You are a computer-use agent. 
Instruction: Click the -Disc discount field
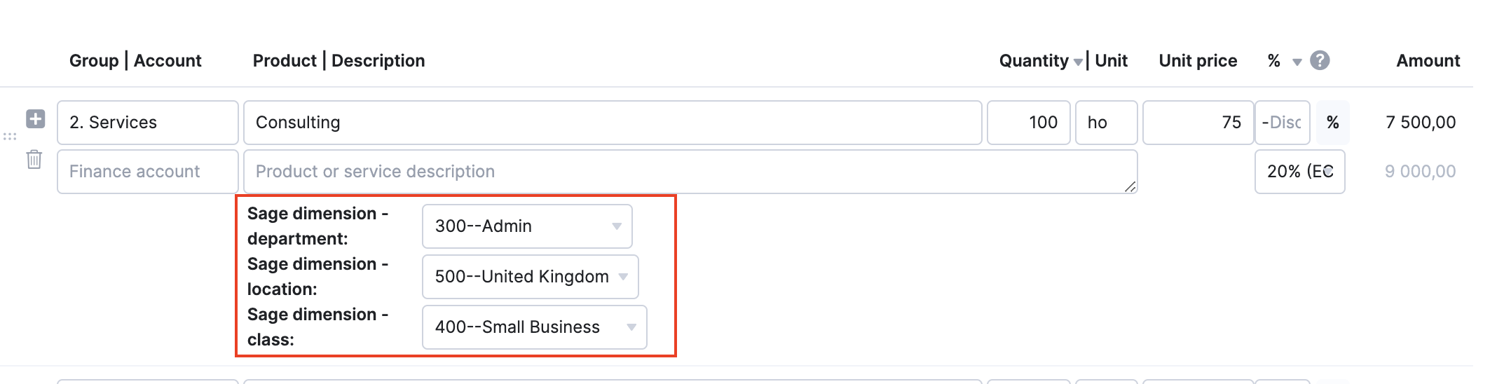click(1282, 123)
